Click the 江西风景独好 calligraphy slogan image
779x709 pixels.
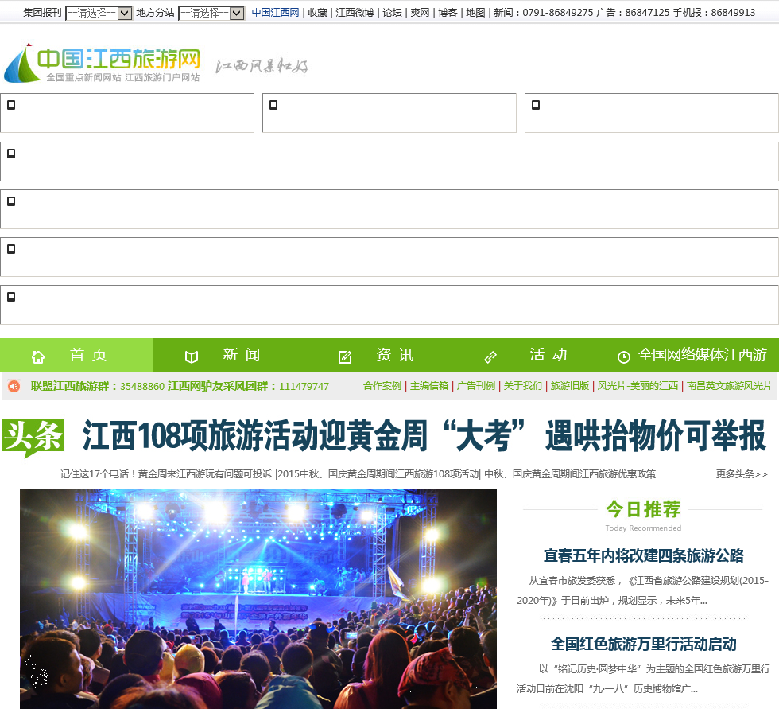click(x=262, y=66)
